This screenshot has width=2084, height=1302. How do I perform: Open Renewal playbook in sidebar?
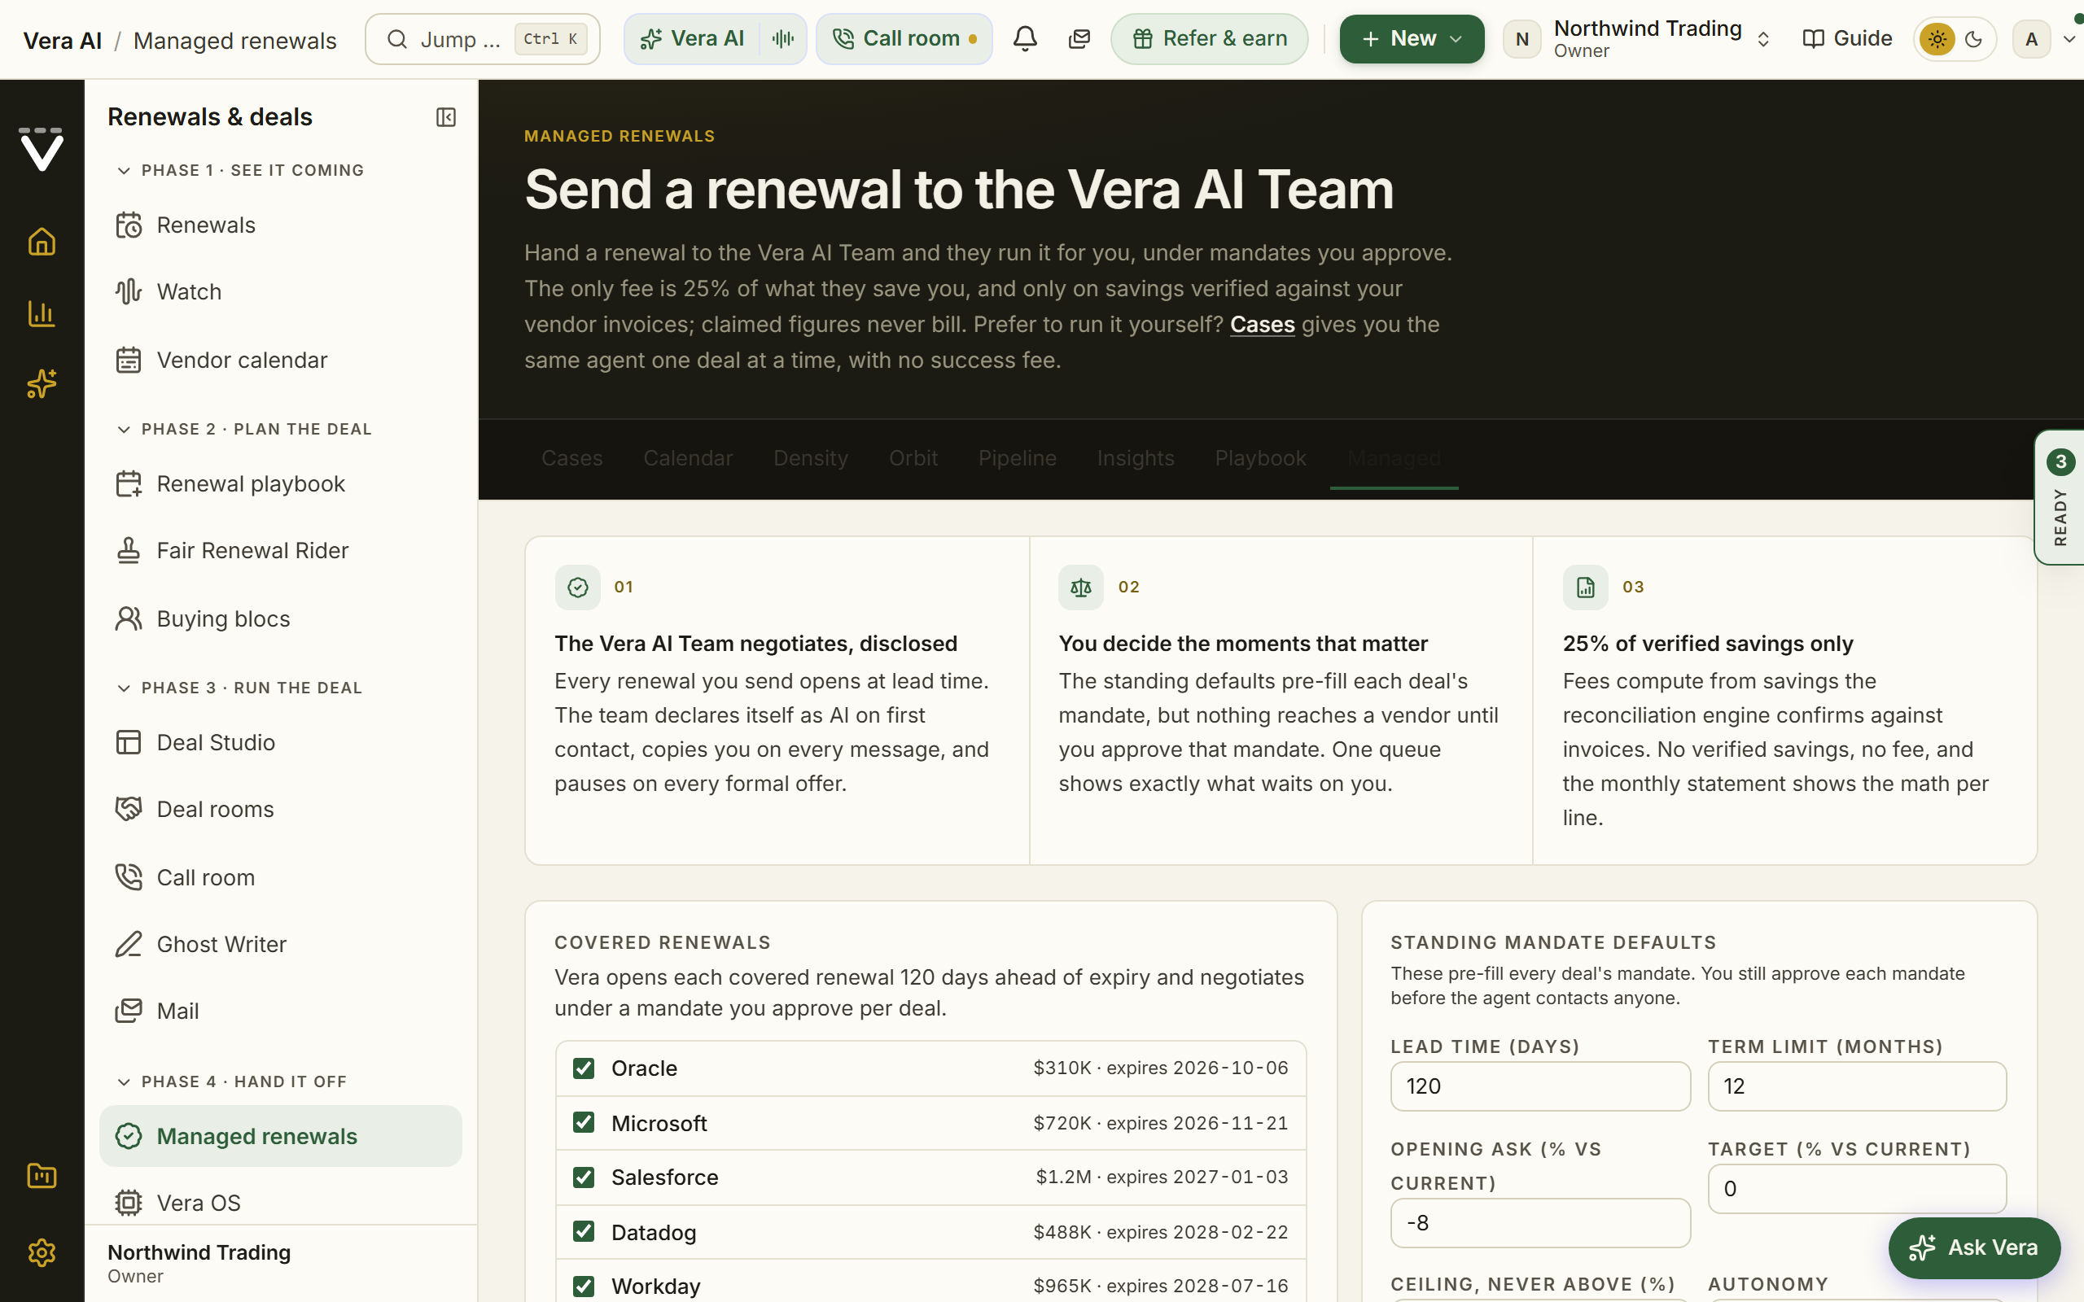coord(281,484)
